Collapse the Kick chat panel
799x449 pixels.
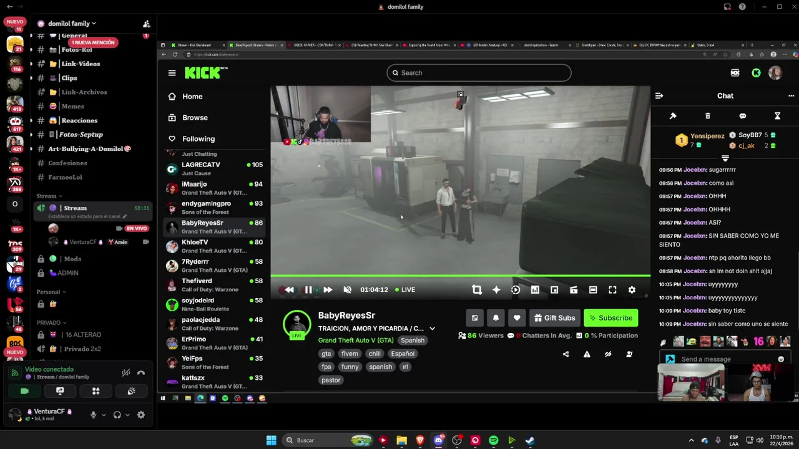click(659, 96)
